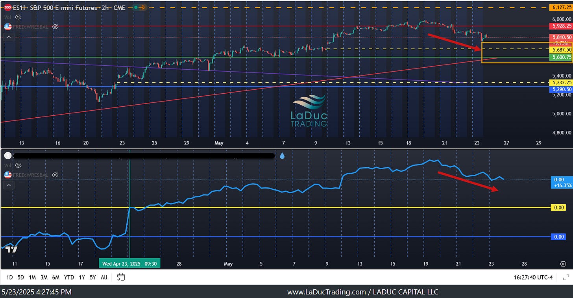This screenshot has width=573, height=298.
Task: Click the 6,000.00 price axis tick
Action: (x=562, y=19)
